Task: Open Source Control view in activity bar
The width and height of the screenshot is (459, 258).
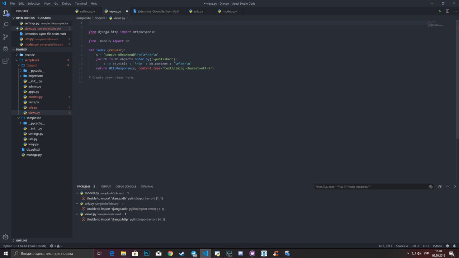Action: tap(5, 37)
